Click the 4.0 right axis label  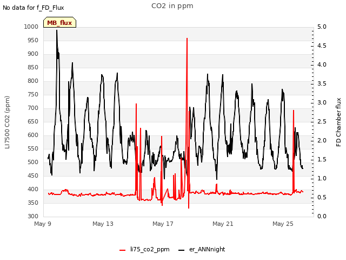click(322, 64)
